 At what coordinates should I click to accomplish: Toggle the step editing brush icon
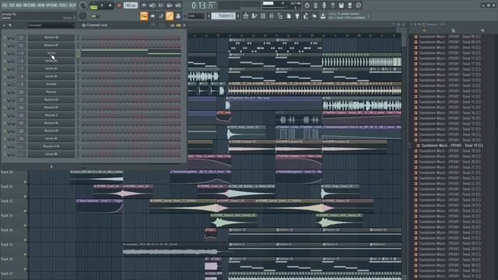(x=161, y=16)
